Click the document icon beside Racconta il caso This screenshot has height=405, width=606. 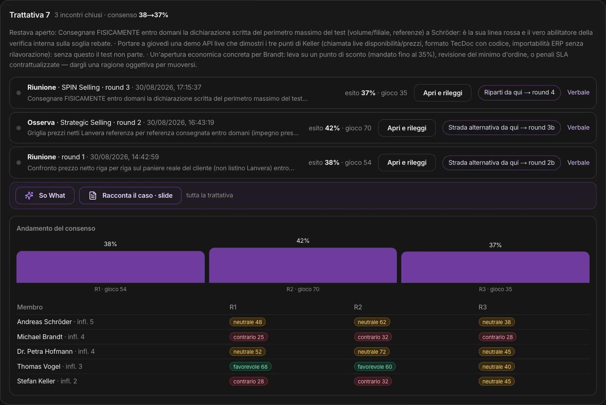coord(93,196)
